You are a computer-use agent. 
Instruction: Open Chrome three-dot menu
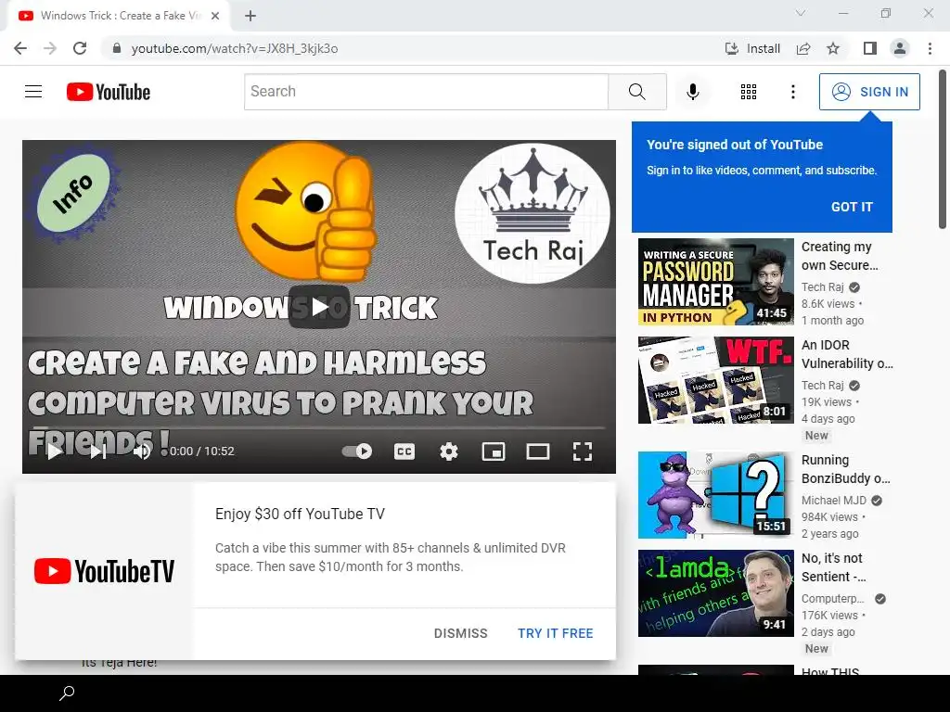coord(930,48)
